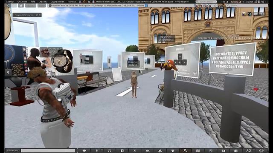Screen dimensions: 273x153
Task: Click the first parcel permission icon
Action: (x=196, y=6)
